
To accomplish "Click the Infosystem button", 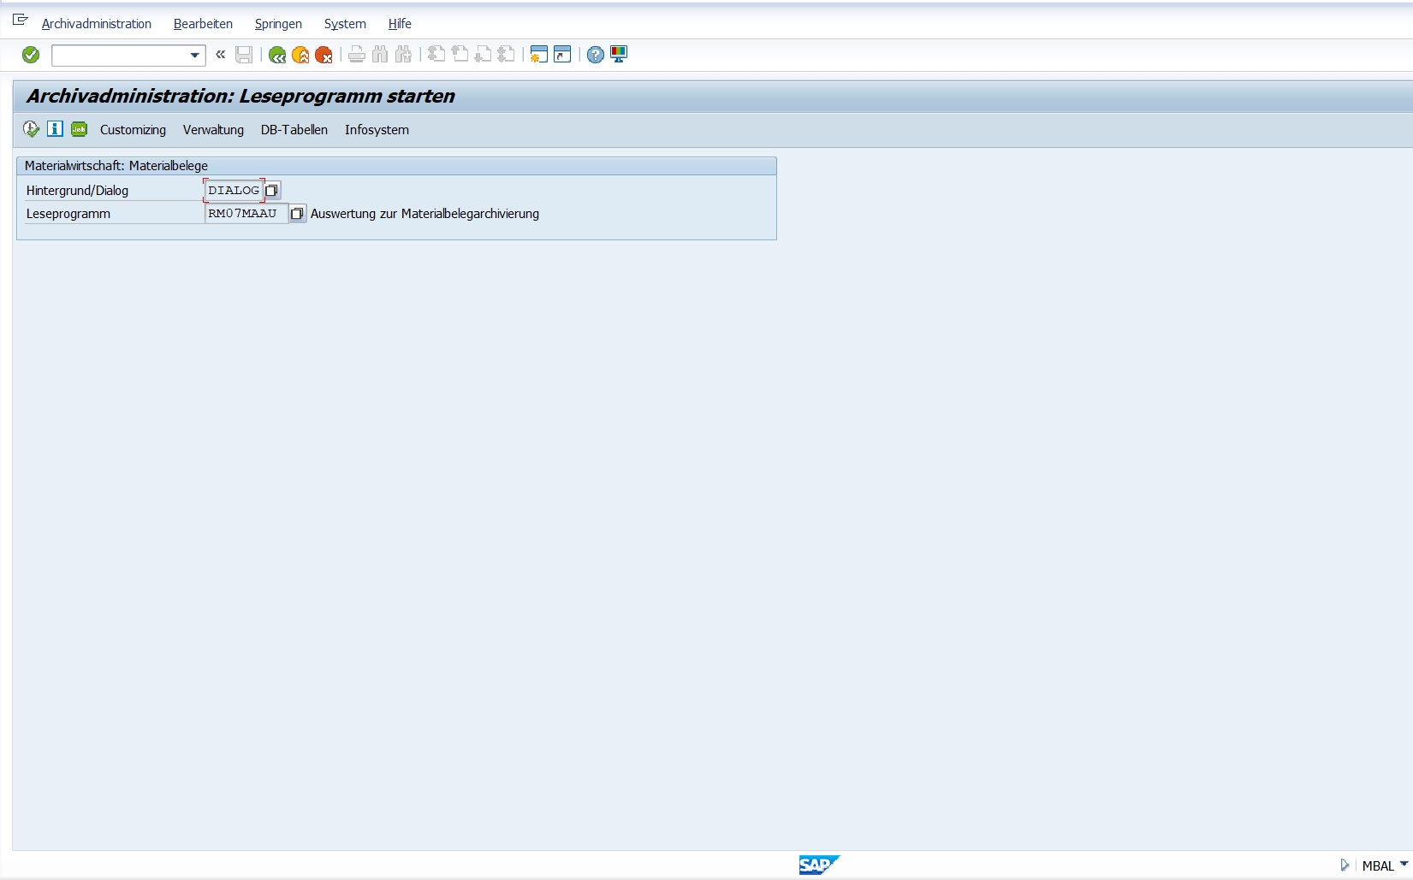I will pyautogui.click(x=377, y=130).
